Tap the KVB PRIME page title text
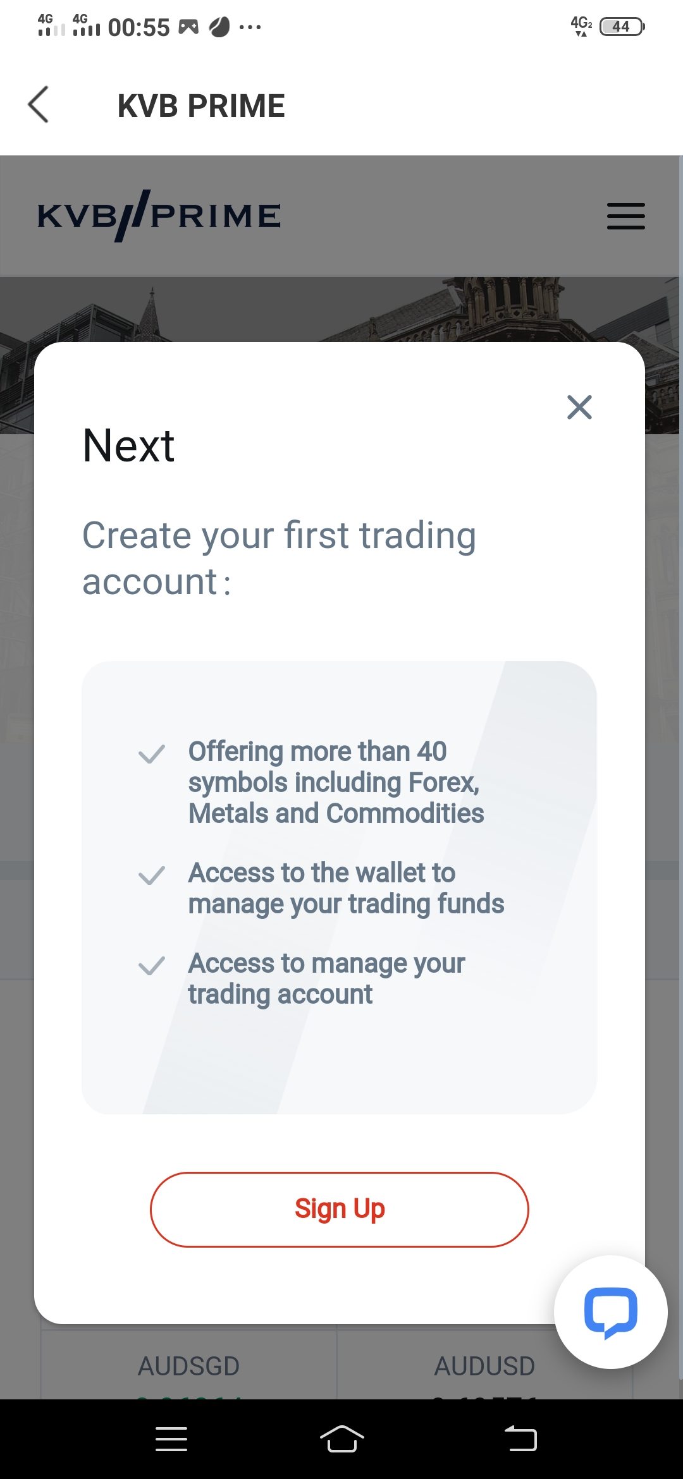683x1479 pixels. point(201,106)
